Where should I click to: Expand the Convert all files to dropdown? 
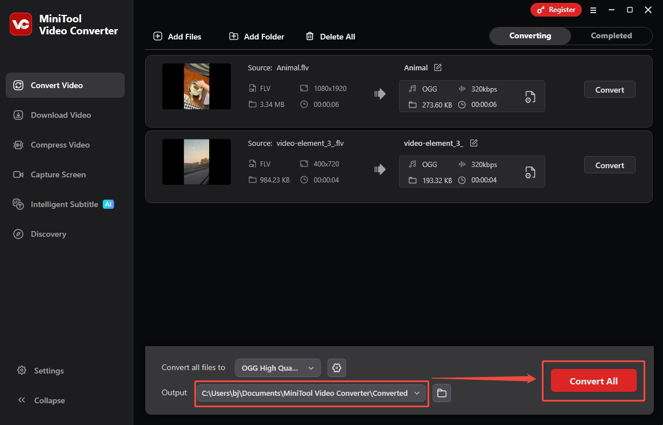point(277,368)
